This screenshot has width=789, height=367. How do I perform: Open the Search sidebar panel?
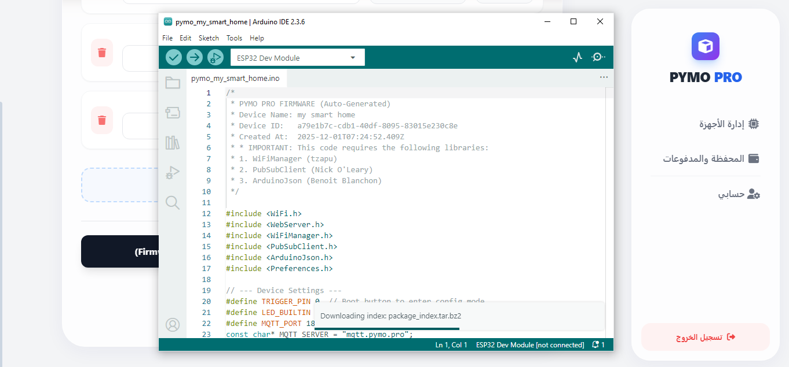click(x=173, y=202)
